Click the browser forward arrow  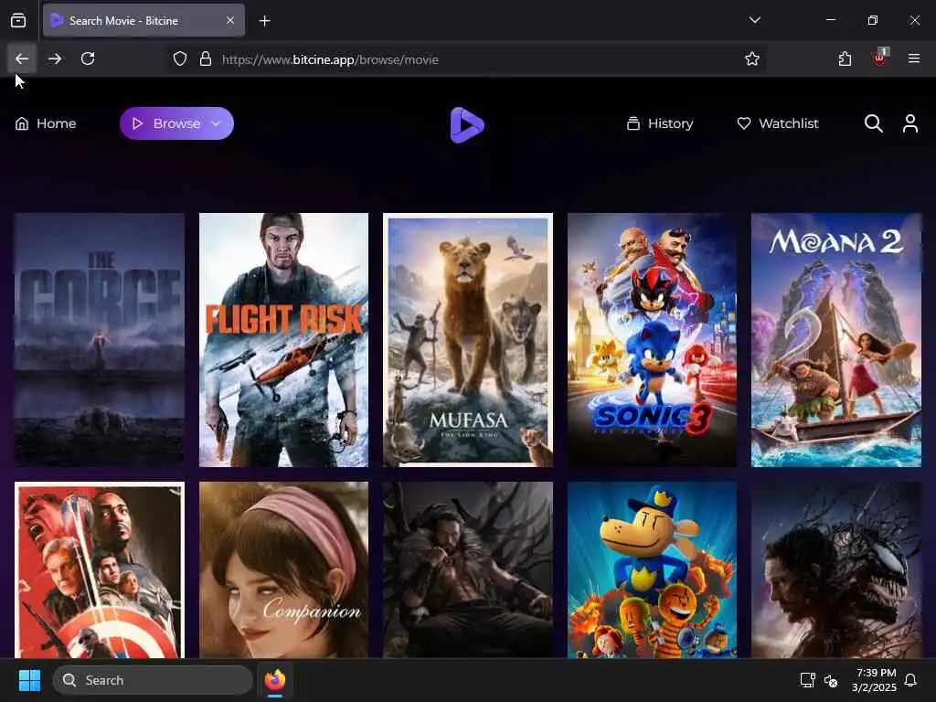click(x=55, y=58)
